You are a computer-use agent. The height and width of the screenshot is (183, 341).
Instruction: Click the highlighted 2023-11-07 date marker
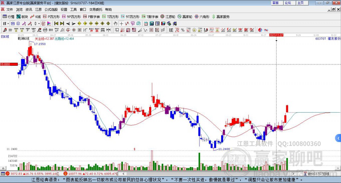pos(276,35)
